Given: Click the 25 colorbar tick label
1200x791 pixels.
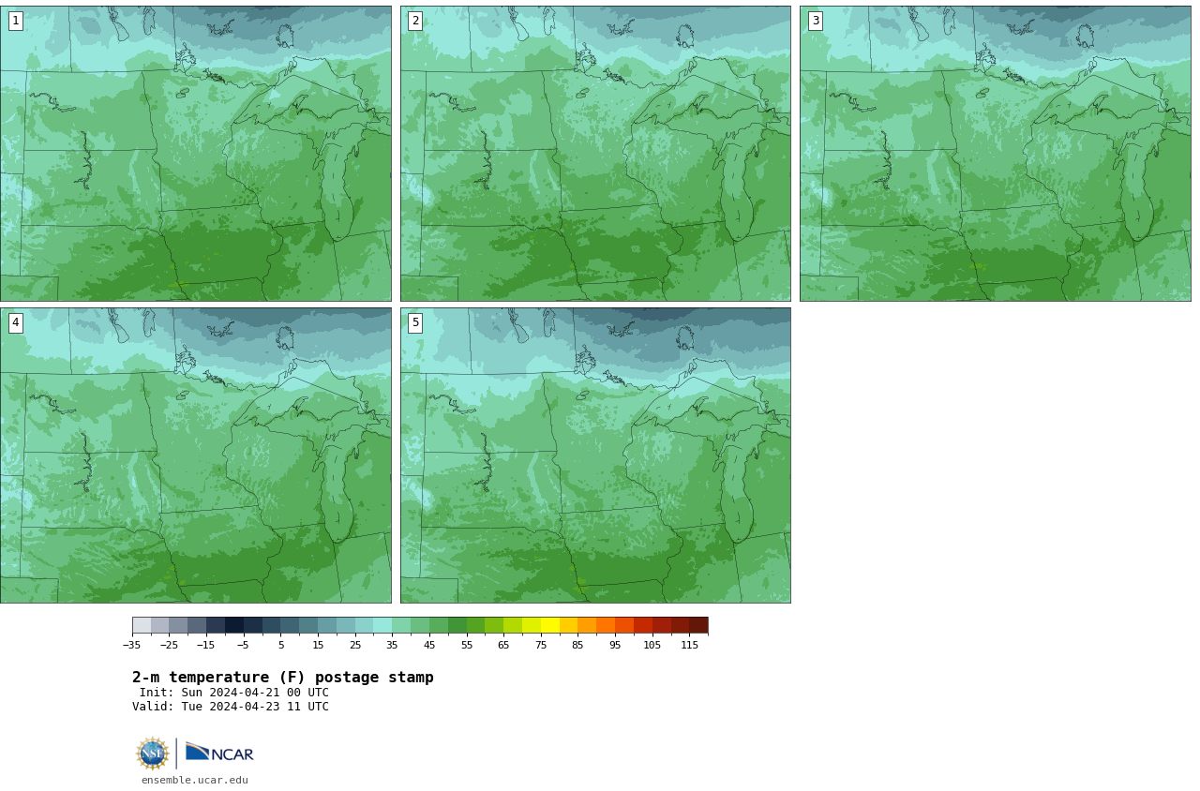Looking at the screenshot, I should tap(355, 645).
